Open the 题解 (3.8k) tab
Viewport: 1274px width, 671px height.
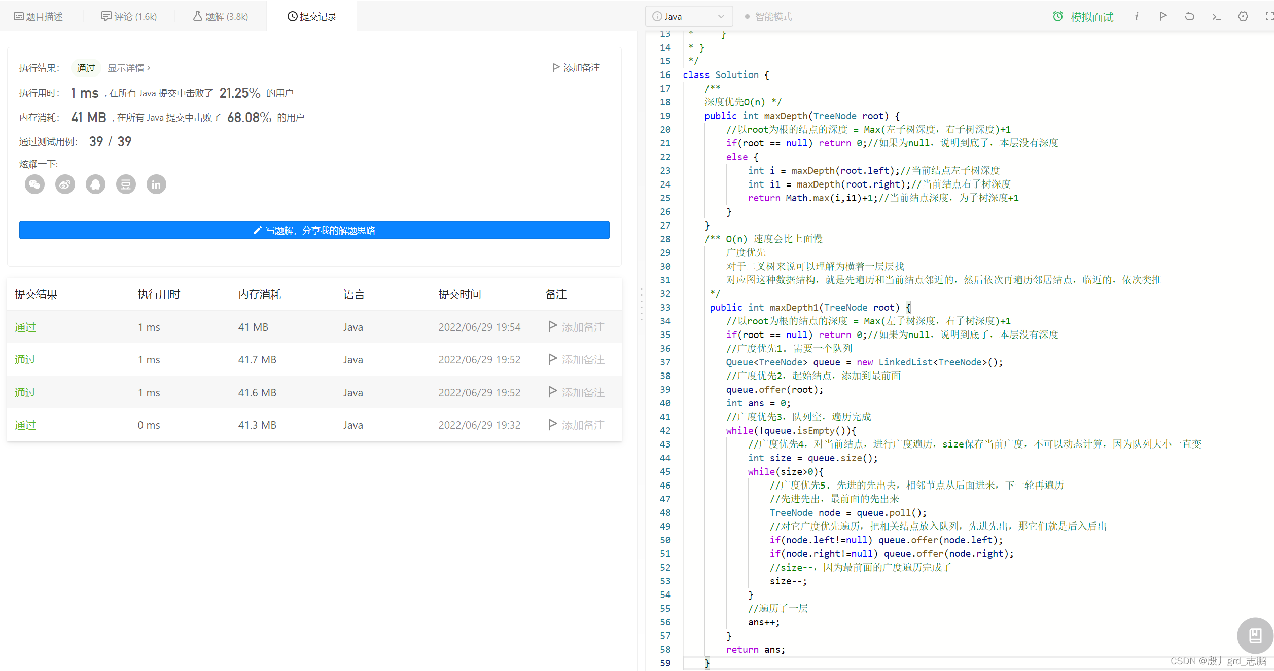(220, 17)
